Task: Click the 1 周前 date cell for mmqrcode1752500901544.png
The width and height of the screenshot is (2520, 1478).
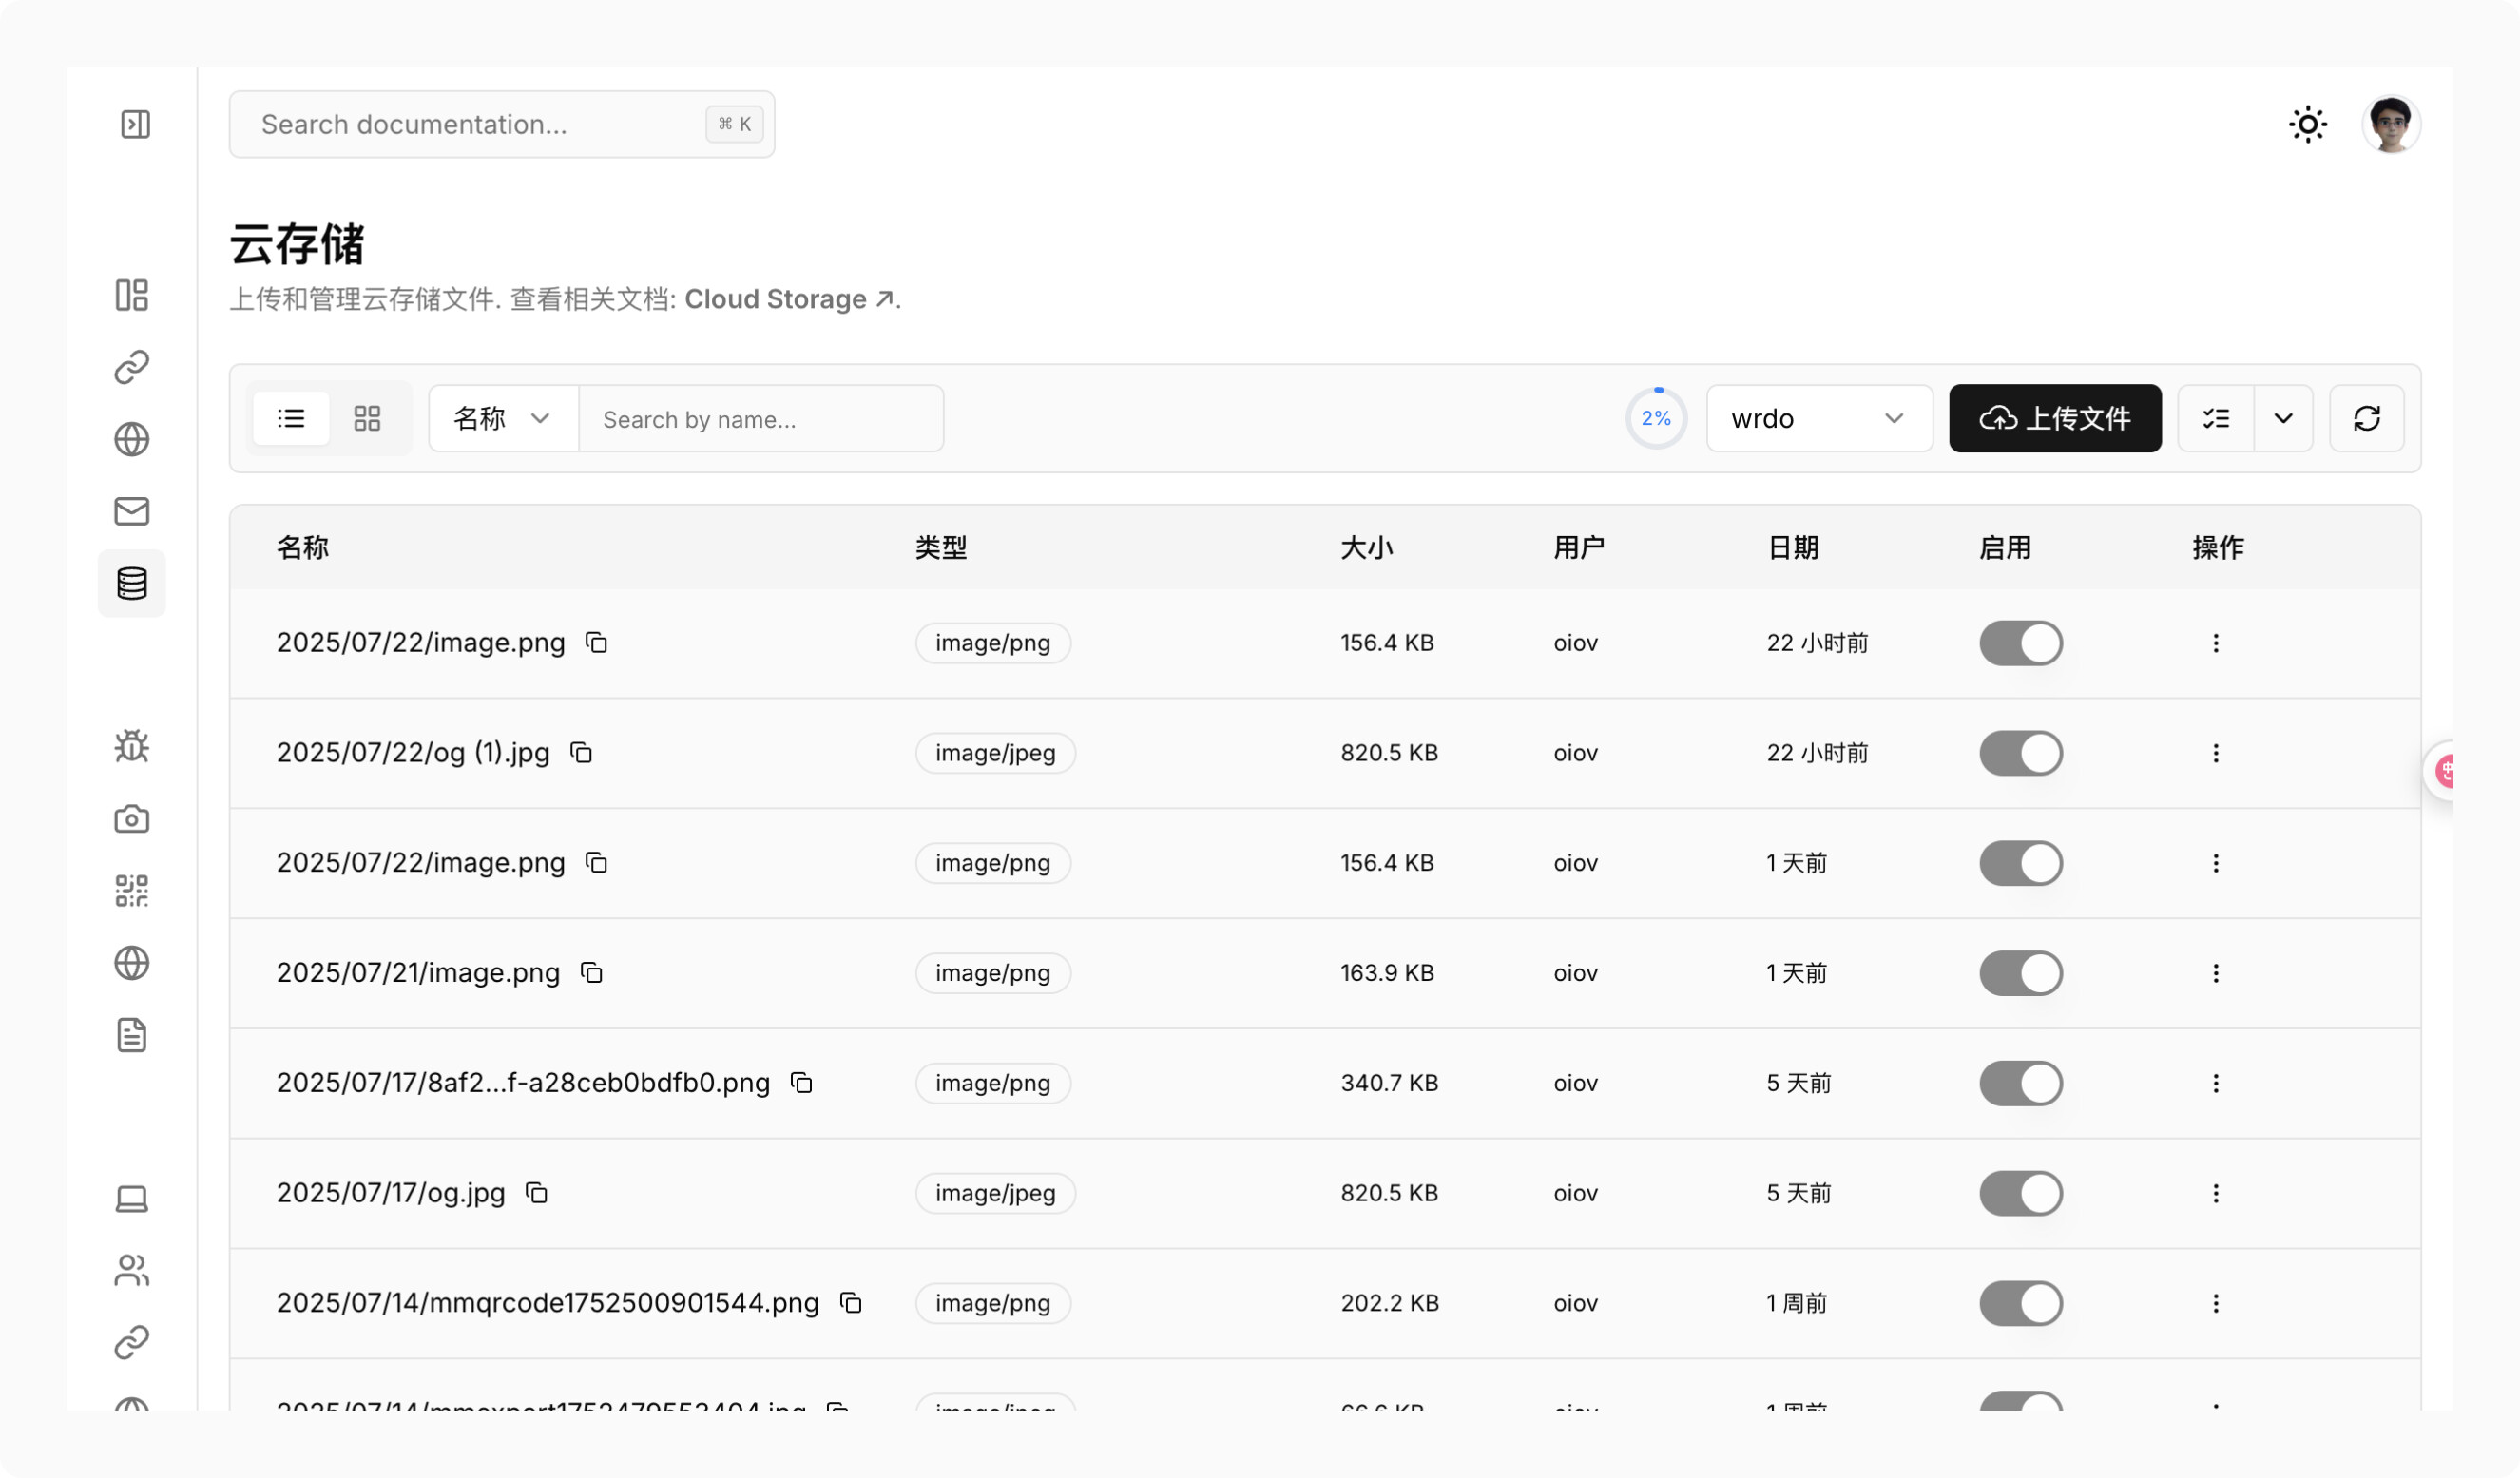Action: pyautogui.click(x=1796, y=1303)
